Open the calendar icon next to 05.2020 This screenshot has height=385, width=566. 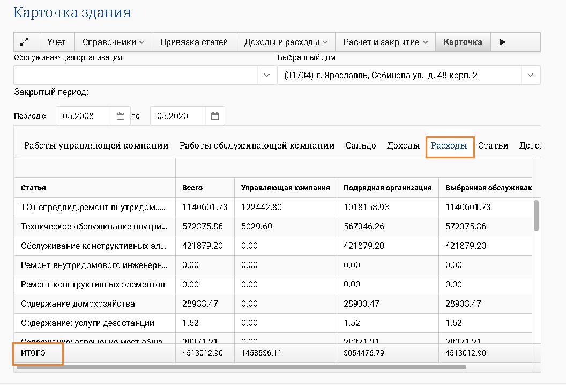[x=215, y=115]
